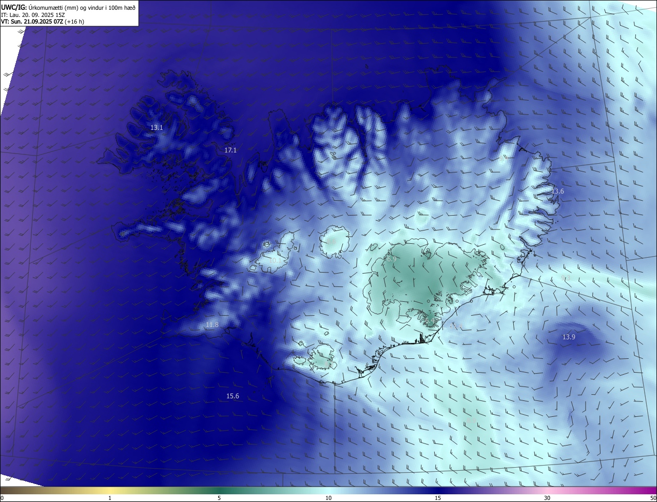Click the colorbar tick label 15
The height and width of the screenshot is (502, 657).
[x=438, y=498]
